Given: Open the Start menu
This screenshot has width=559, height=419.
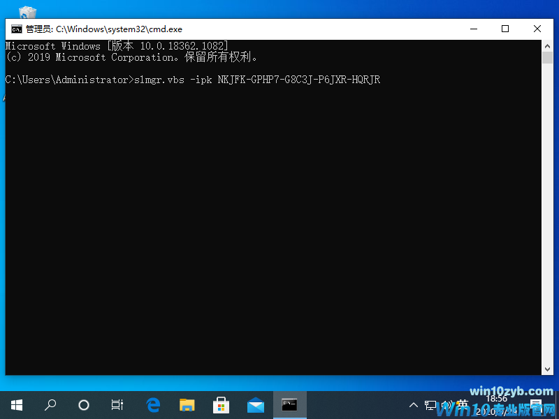Looking at the screenshot, I should [17, 405].
